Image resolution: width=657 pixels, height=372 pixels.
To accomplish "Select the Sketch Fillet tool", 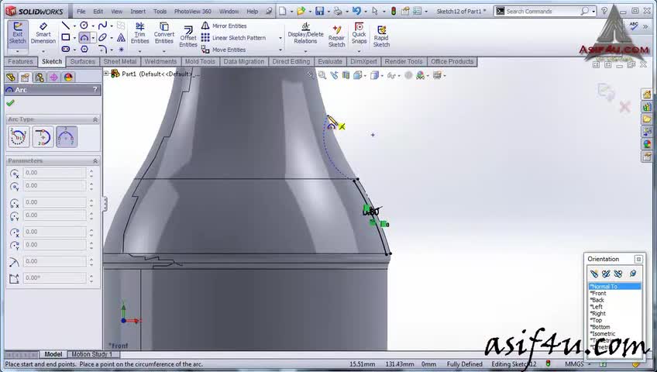I will click(x=102, y=49).
